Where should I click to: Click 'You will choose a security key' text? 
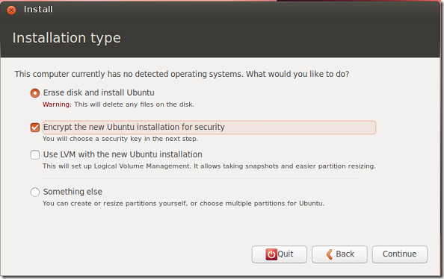tap(120, 139)
